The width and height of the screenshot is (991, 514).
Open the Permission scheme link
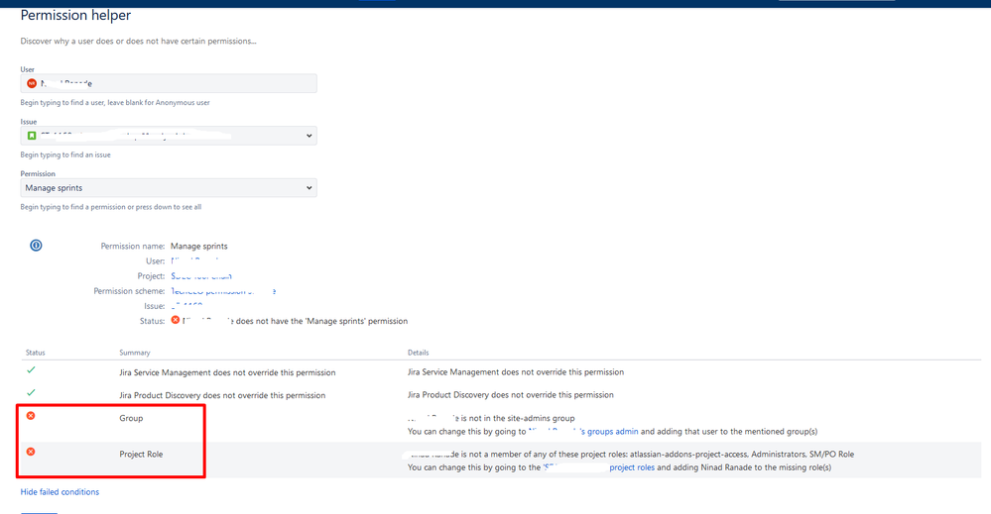(x=223, y=291)
